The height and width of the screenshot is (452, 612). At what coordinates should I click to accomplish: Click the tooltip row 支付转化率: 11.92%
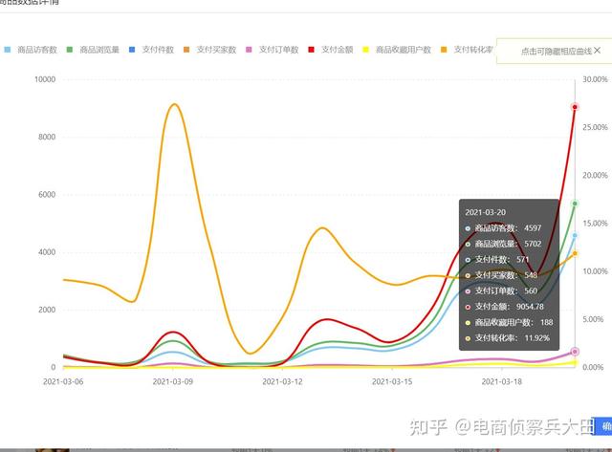click(508, 338)
